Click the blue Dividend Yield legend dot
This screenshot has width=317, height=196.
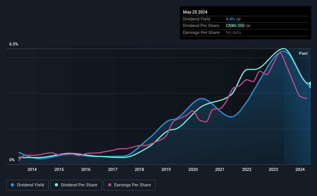click(12, 185)
